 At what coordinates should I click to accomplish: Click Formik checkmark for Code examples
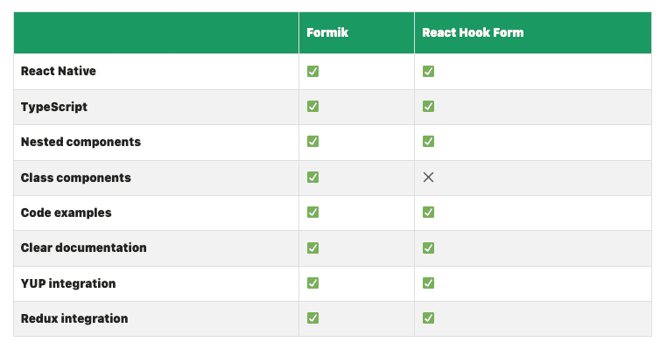[312, 213]
